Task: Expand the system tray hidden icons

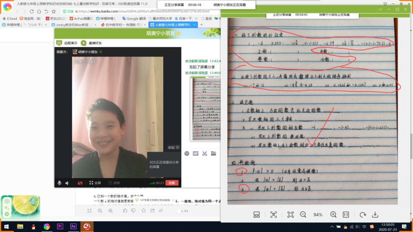Action: [x=332, y=227]
